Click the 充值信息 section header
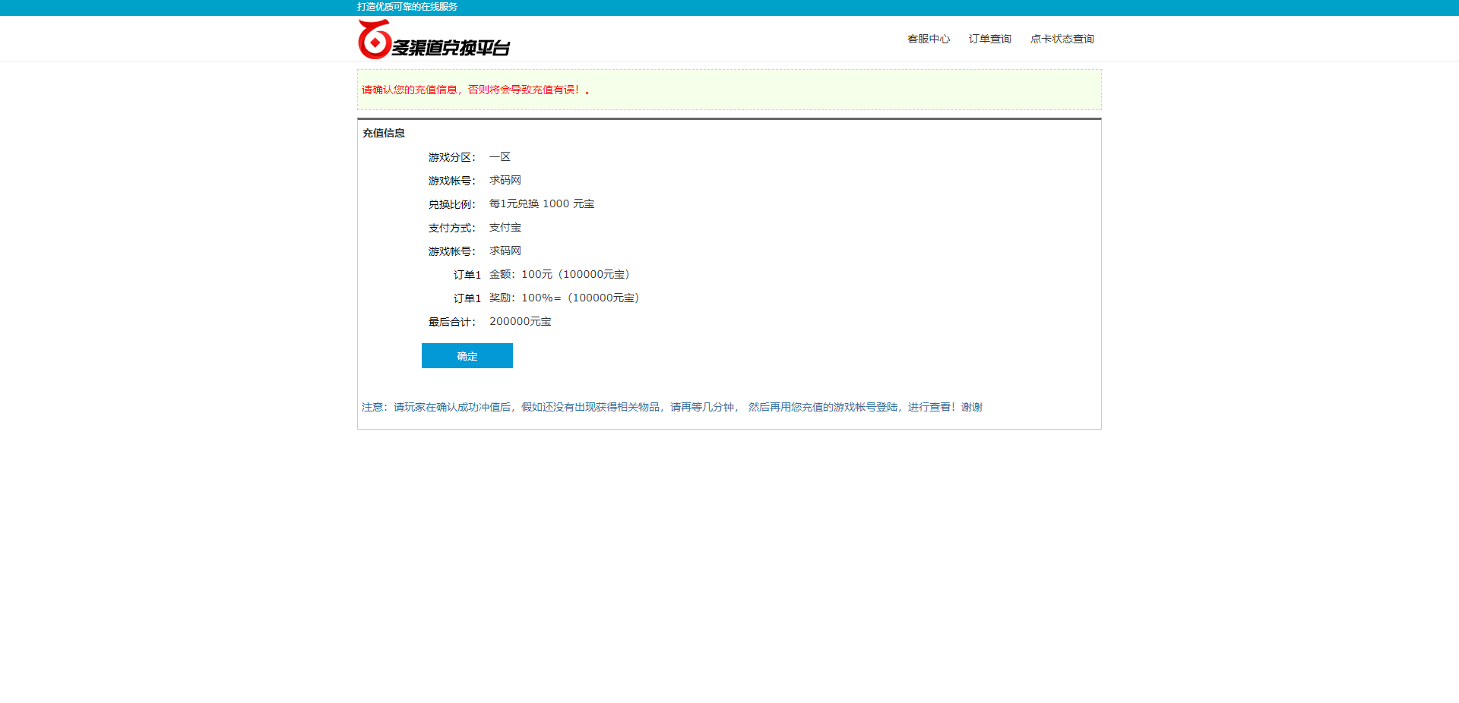Screen dimensions: 1459x703 point(383,133)
